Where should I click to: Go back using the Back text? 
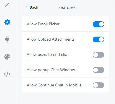coord(34,7)
